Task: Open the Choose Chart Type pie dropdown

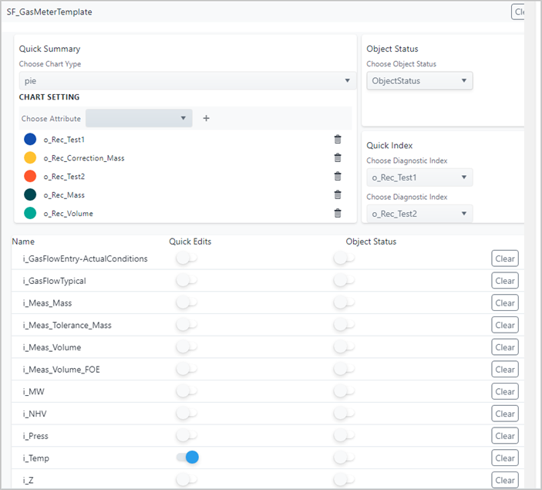Action: click(185, 80)
